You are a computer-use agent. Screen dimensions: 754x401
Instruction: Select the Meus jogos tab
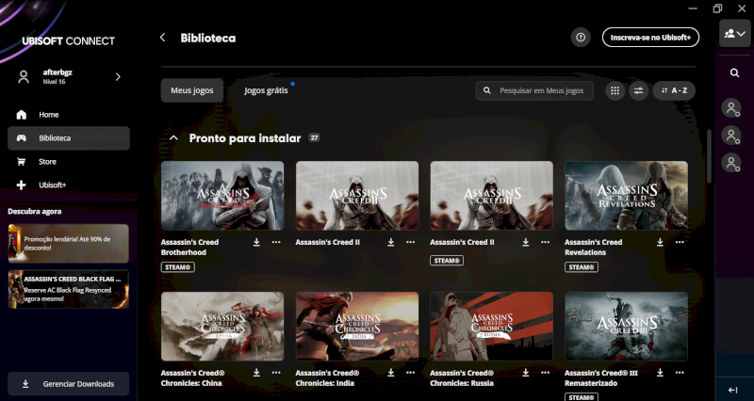pos(192,90)
